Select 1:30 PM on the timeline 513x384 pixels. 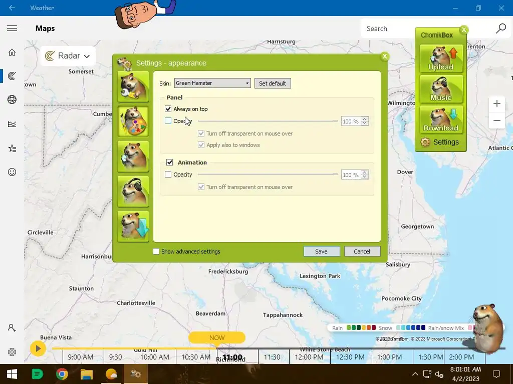coord(430,357)
